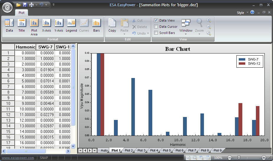Select the Plot ribbon tab
273x161 pixels.
pyautogui.click(x=22, y=13)
